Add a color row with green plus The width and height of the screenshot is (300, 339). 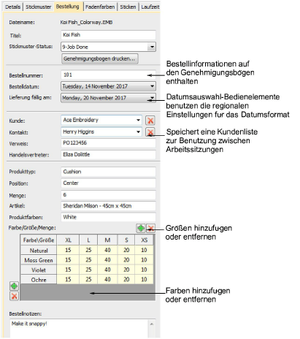pos(14,286)
